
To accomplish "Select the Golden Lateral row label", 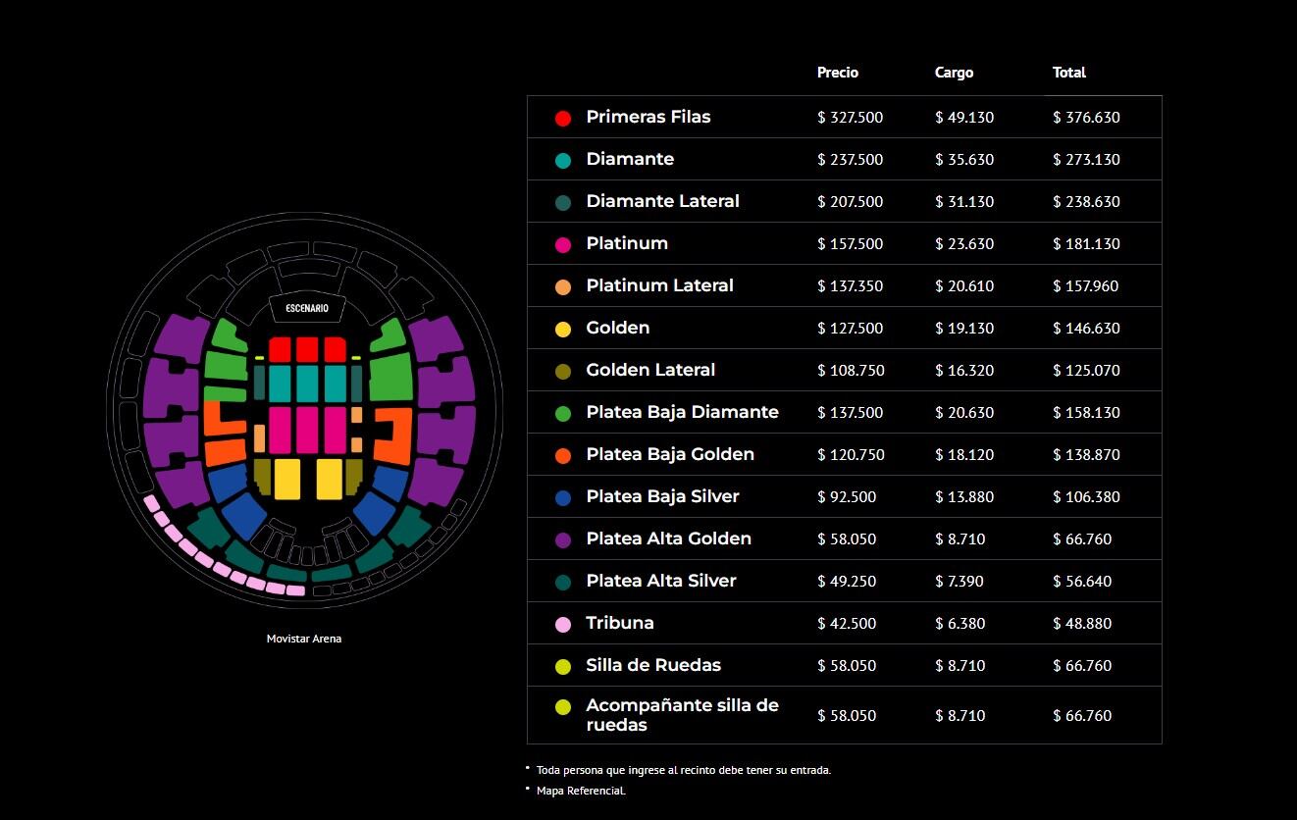I will point(650,370).
